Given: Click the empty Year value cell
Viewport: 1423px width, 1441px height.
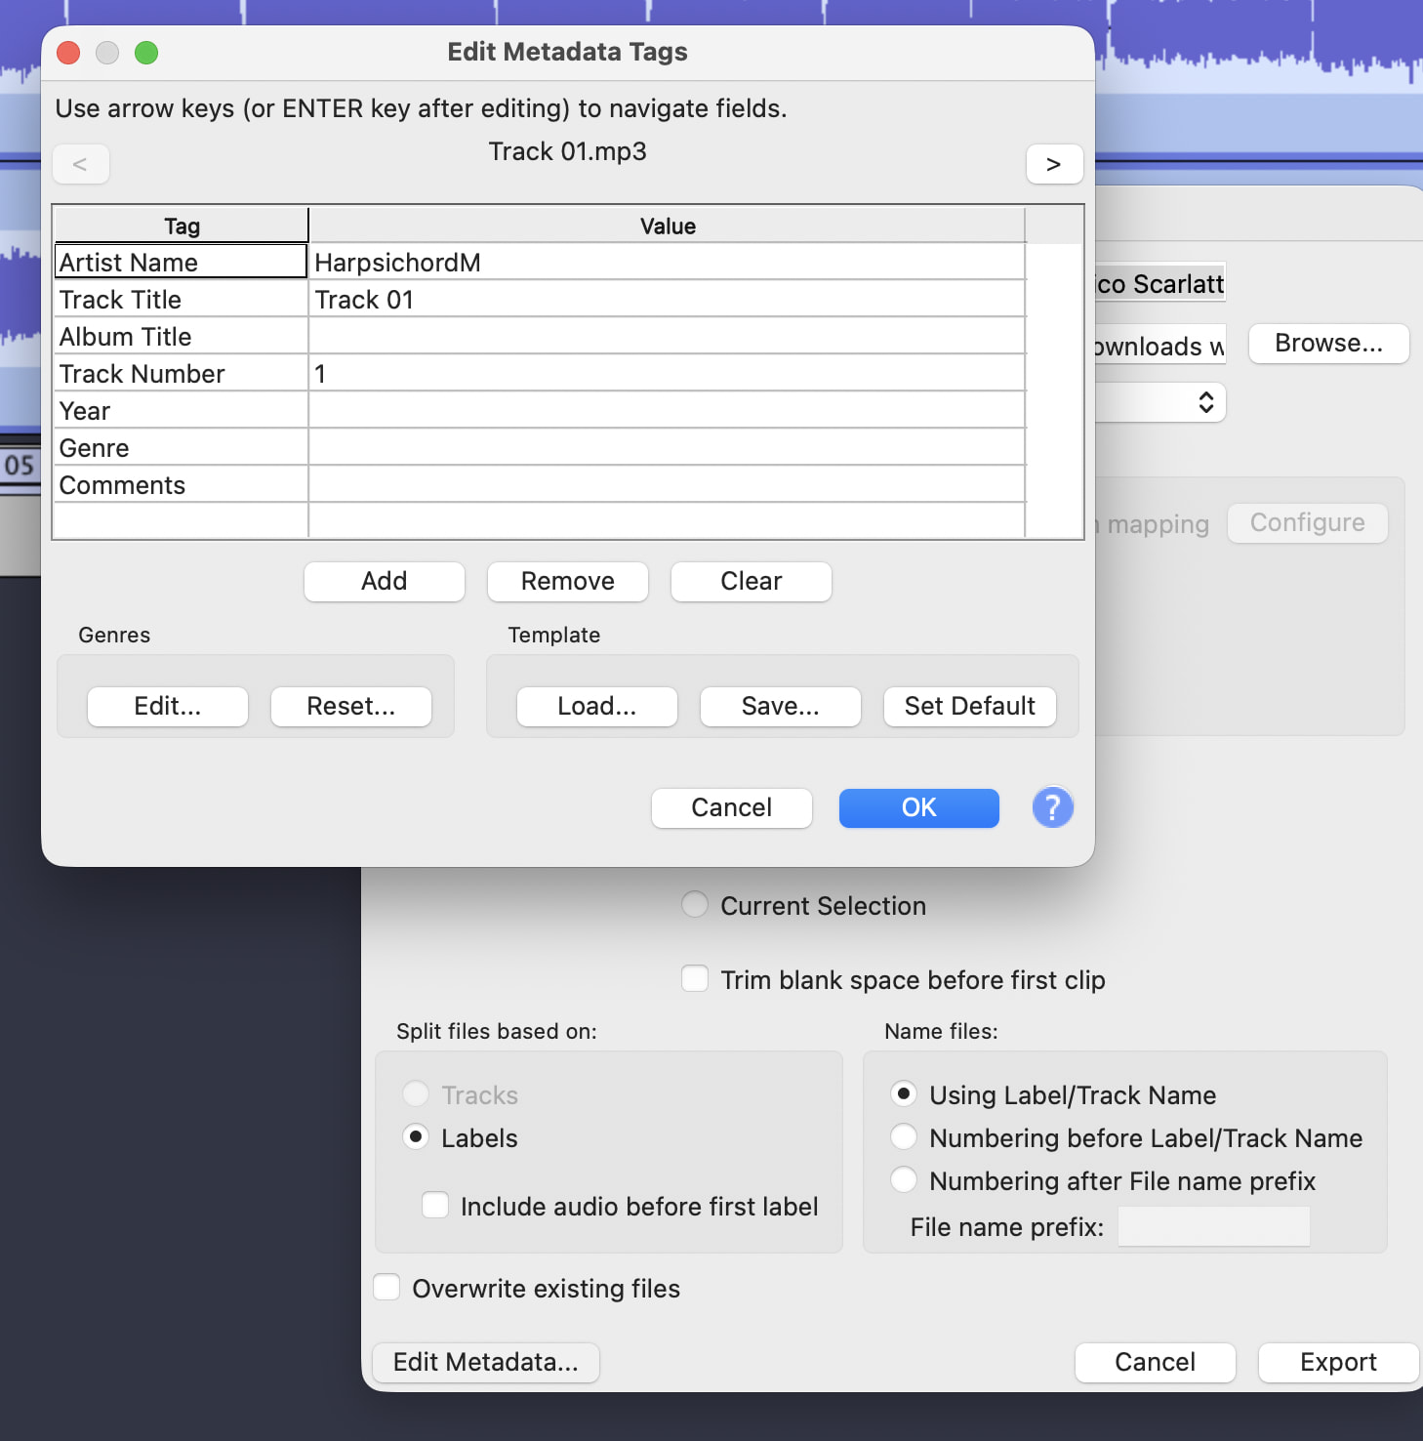Looking at the screenshot, I should click(667, 410).
